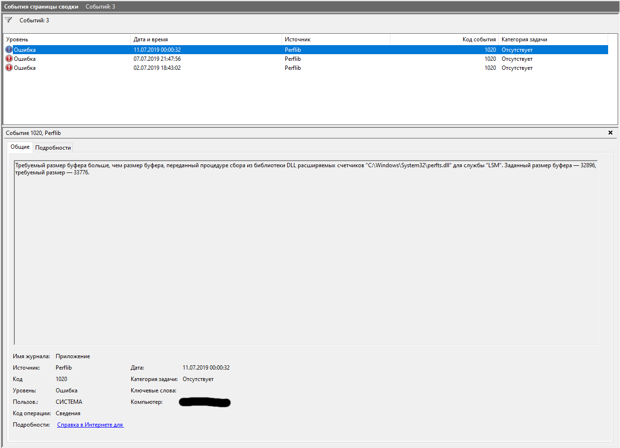Select the highlighted 11.07.2019 00:00:32 event row
Image resolution: width=620 pixels, height=448 pixels.
pyautogui.click(x=306, y=50)
